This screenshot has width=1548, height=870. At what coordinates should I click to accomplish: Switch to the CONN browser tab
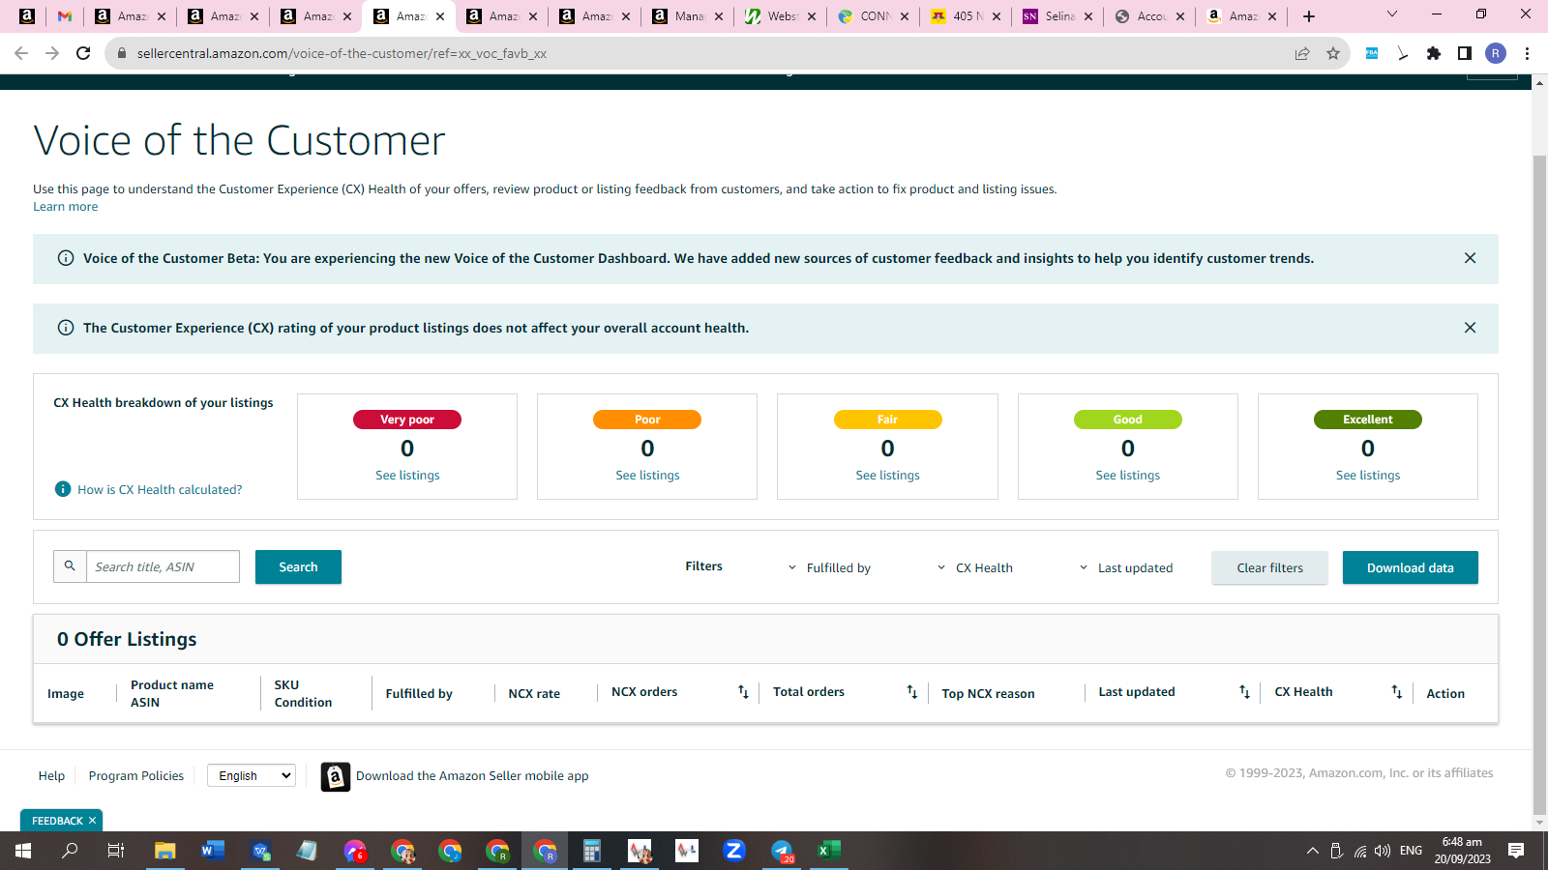click(x=875, y=16)
